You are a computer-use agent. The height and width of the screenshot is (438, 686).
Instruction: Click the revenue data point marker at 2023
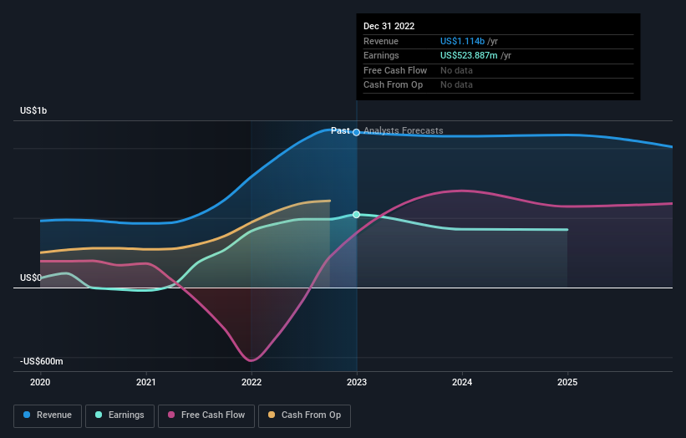(357, 132)
